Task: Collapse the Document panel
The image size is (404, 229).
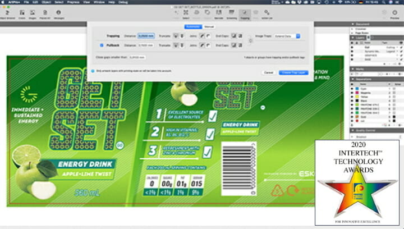Action: 352,24
